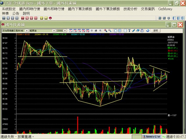The image size is (186, 139).
Task: Click the gray 報 quote toolbar icon
Action: point(8,18)
